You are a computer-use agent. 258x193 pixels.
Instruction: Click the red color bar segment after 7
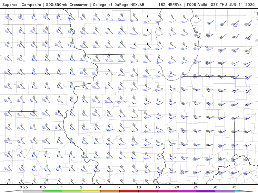129,191
